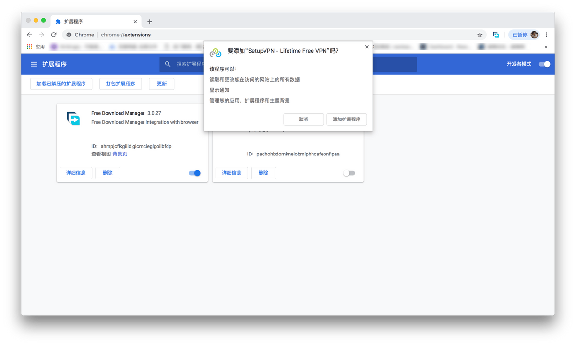
Task: Click the 管理您的应用、扩展程序和主题背景 permission line
Action: 250,100
